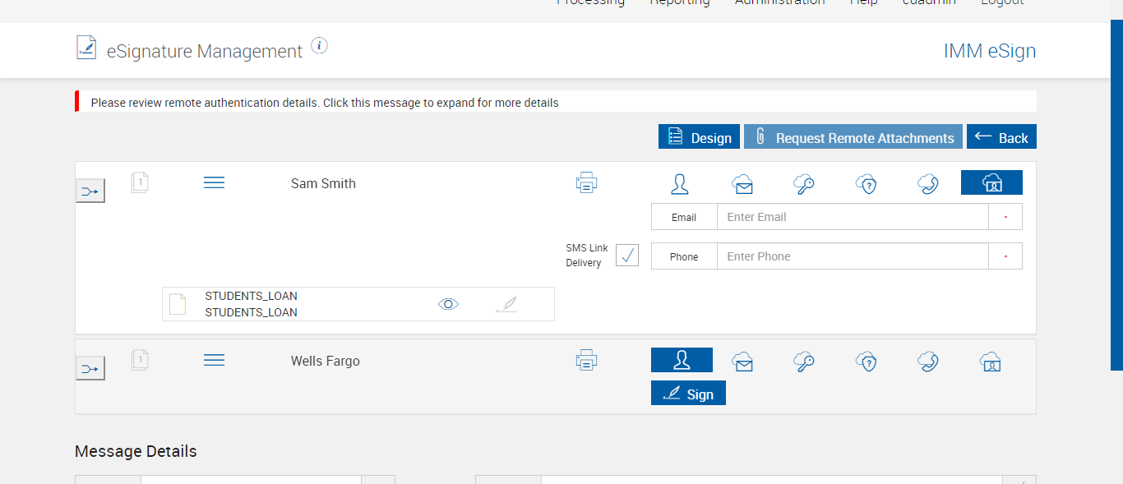Open Wells Fargo's three-line menu

[214, 360]
